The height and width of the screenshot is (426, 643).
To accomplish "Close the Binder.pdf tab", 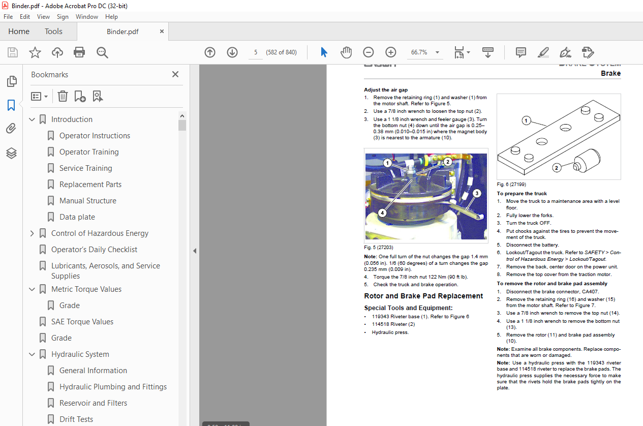I will tap(162, 32).
